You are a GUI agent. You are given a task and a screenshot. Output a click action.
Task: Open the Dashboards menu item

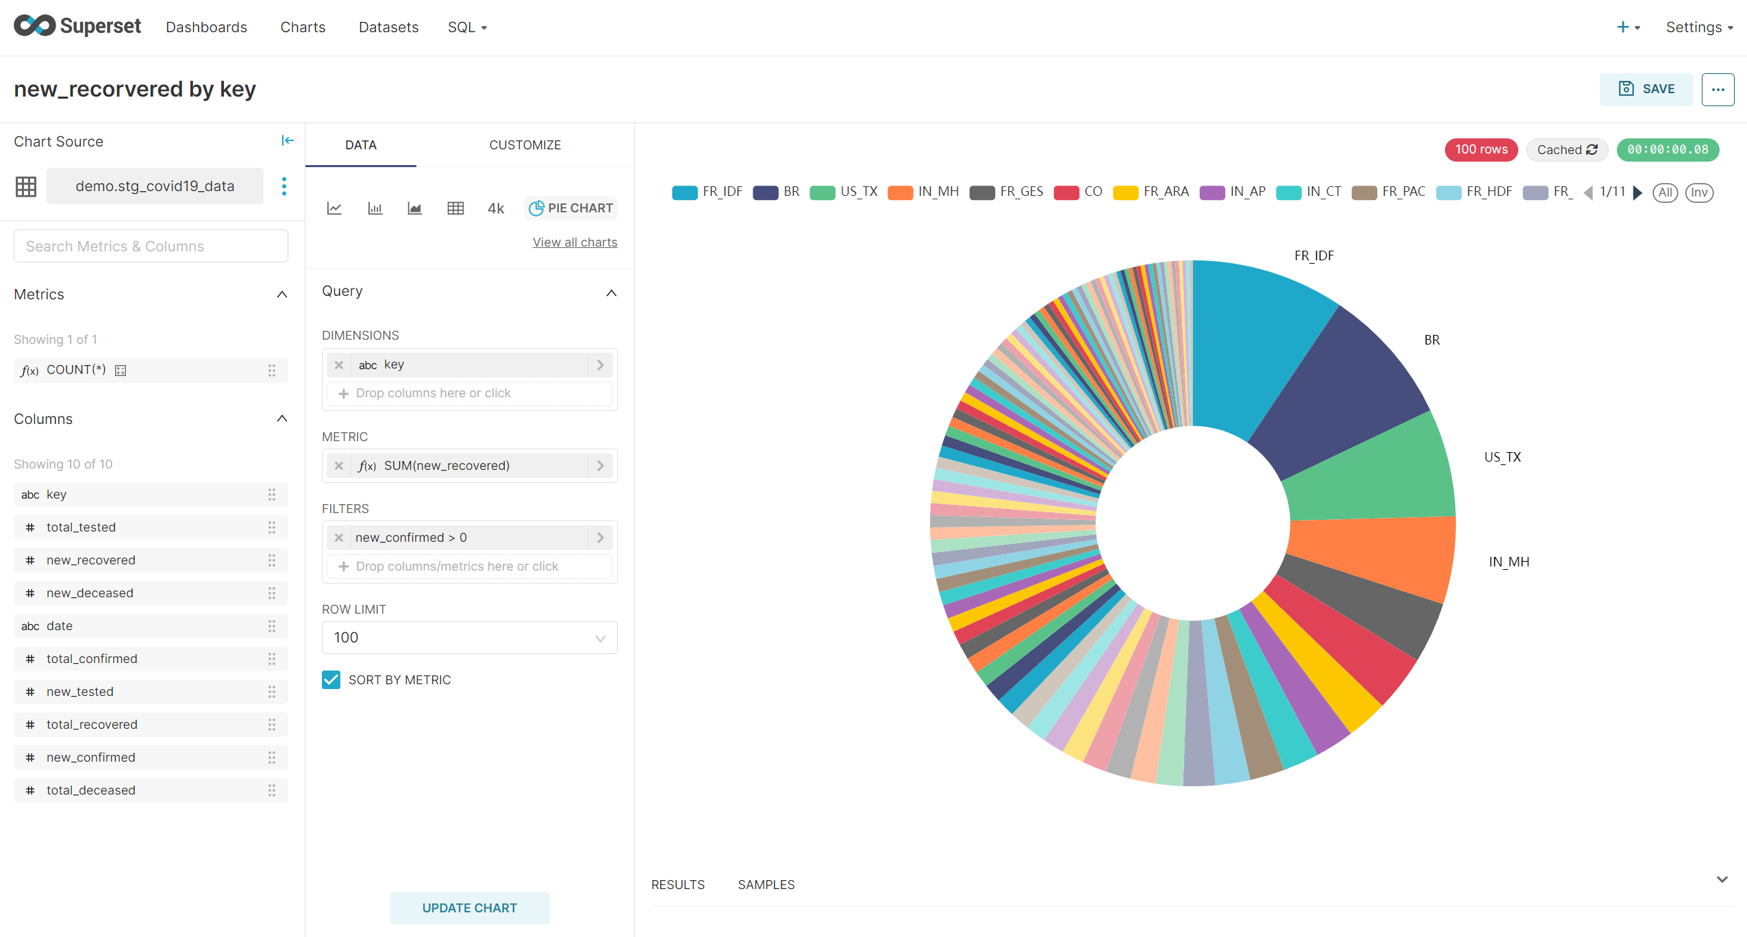point(206,27)
